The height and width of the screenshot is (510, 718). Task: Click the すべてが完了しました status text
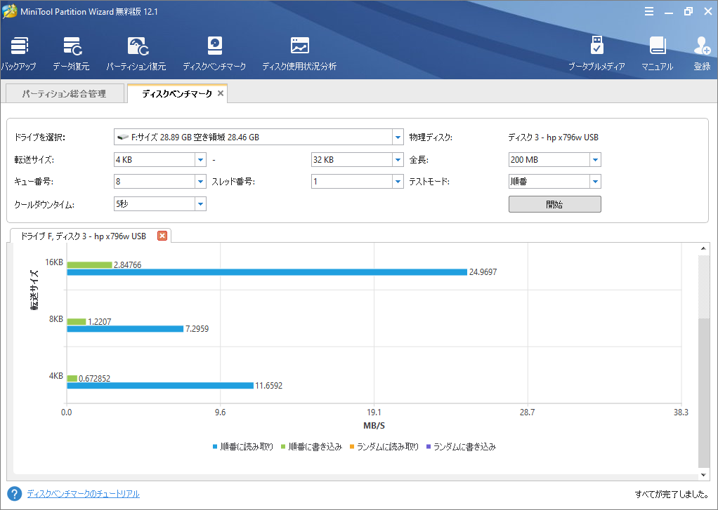click(x=672, y=494)
